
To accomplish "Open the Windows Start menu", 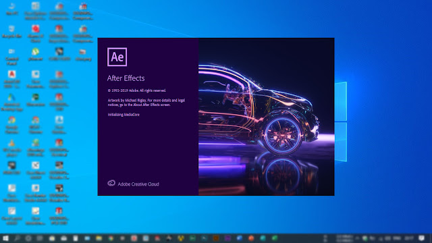I will click(5, 238).
